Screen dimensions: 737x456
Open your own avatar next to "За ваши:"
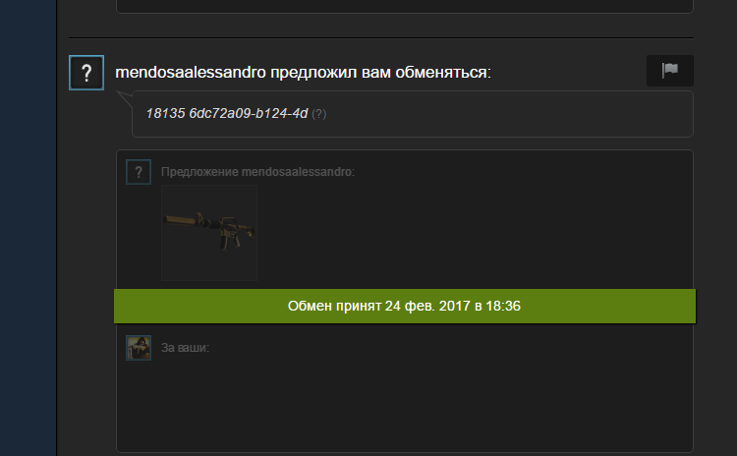[x=139, y=348]
